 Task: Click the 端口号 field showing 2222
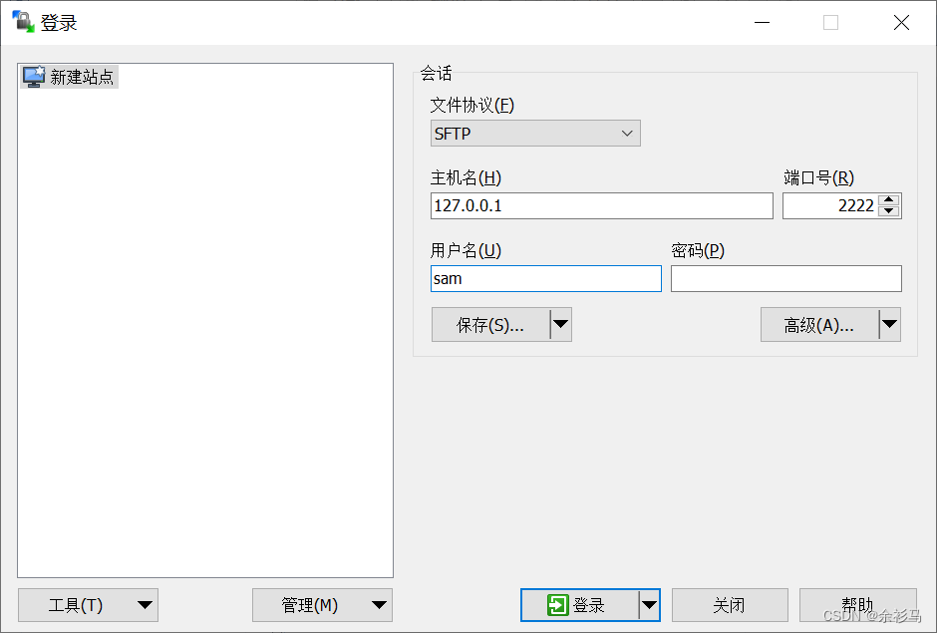click(829, 206)
